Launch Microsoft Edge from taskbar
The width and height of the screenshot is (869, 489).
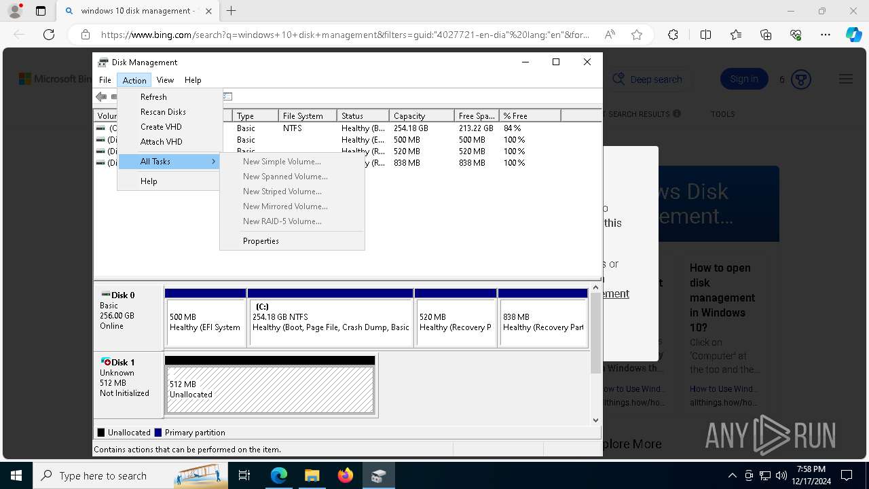279,475
